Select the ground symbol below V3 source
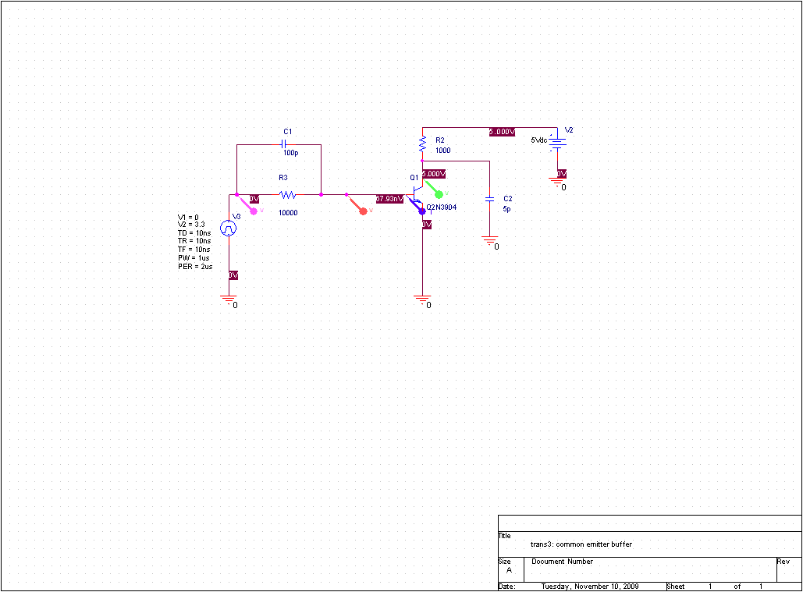The width and height of the screenshot is (803, 592). point(229,298)
